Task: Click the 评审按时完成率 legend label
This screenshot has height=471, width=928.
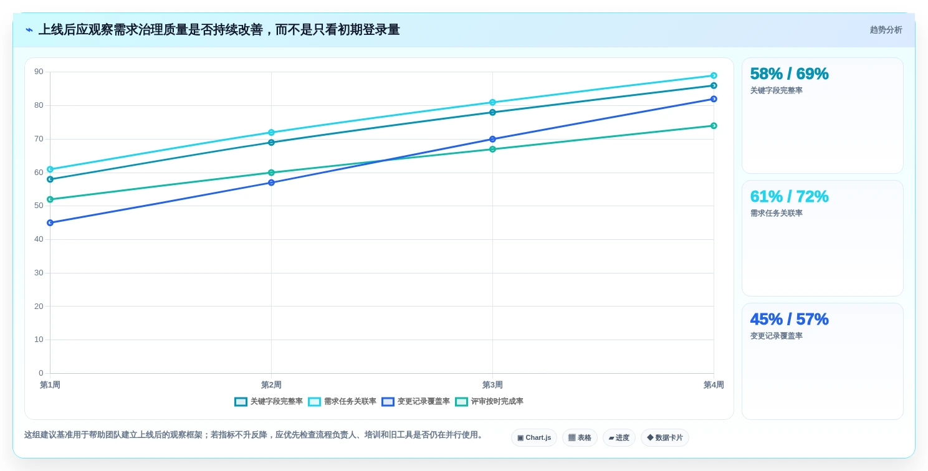Action: coord(497,402)
